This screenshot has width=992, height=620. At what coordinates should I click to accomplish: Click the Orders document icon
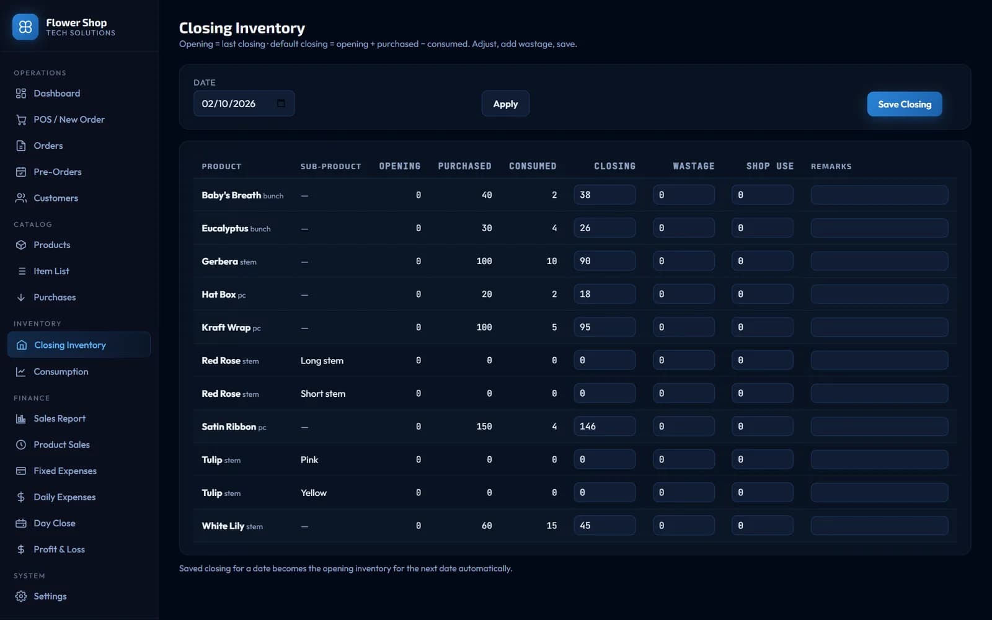tap(21, 146)
